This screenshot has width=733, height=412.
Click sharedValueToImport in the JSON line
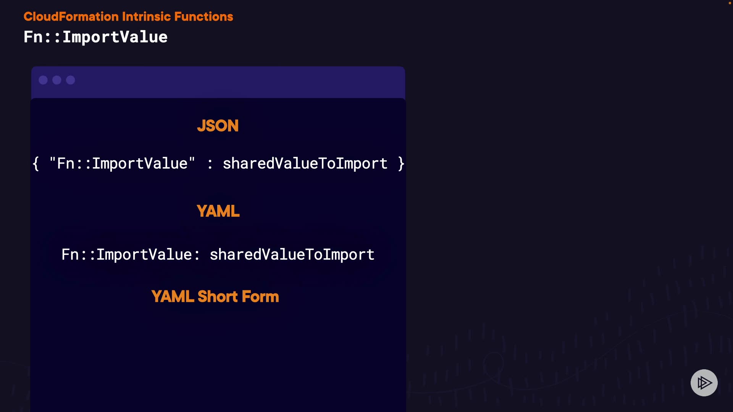click(305, 164)
